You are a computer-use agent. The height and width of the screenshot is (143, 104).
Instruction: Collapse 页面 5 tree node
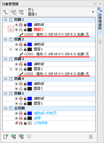coord(5,94)
